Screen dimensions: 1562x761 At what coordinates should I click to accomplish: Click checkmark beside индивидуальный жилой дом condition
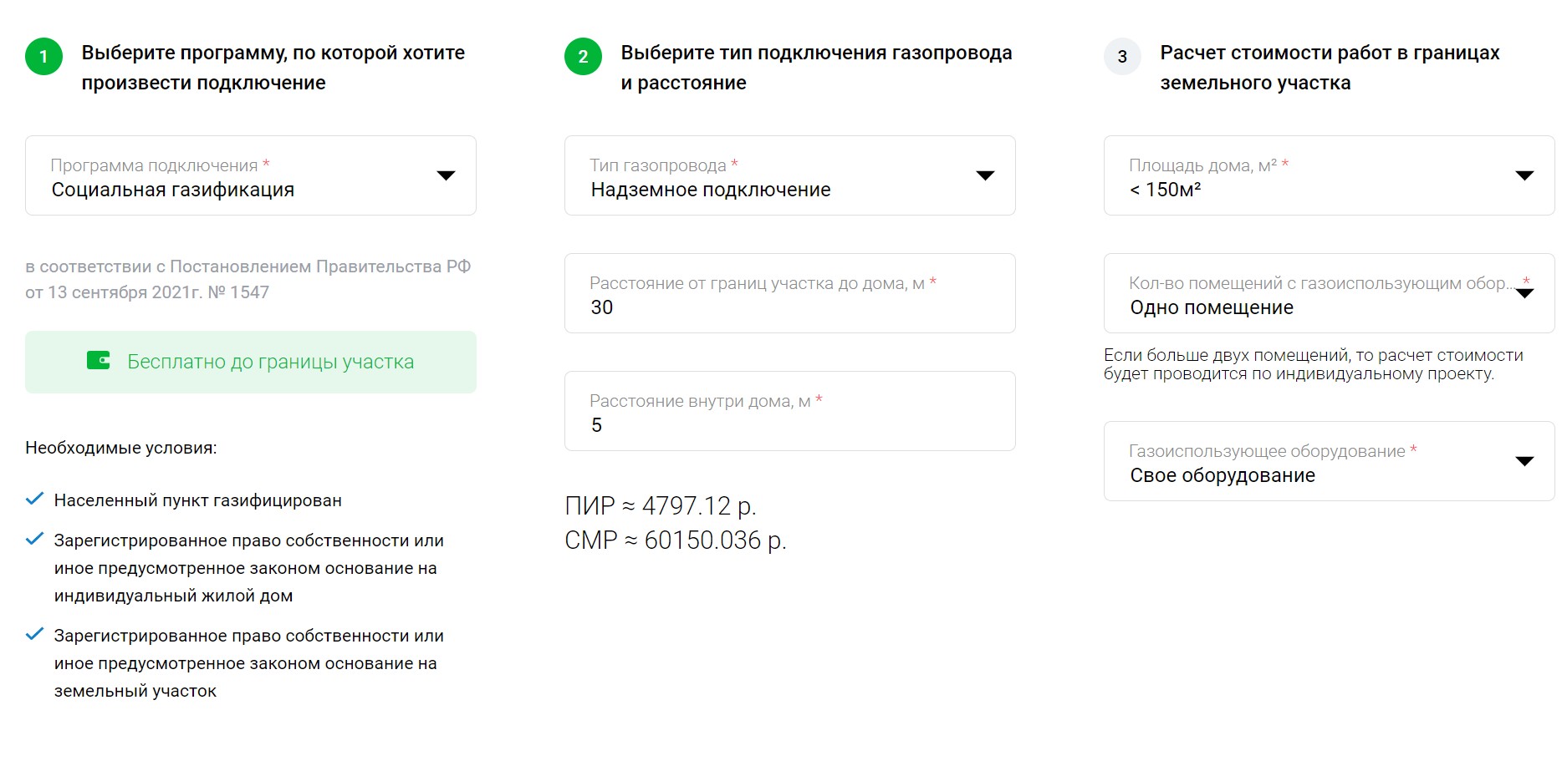(34, 539)
